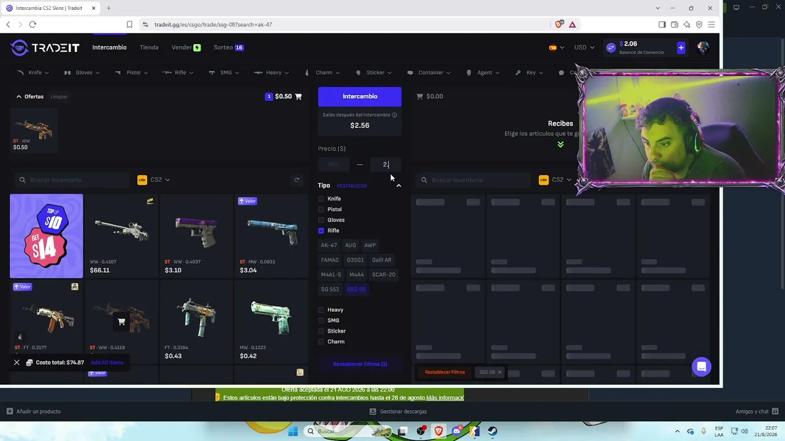Open Steam from the Windows taskbar
The height and width of the screenshot is (441, 785).
[492, 431]
